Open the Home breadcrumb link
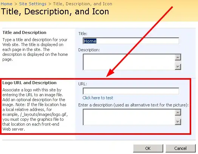 click(x=6, y=4)
